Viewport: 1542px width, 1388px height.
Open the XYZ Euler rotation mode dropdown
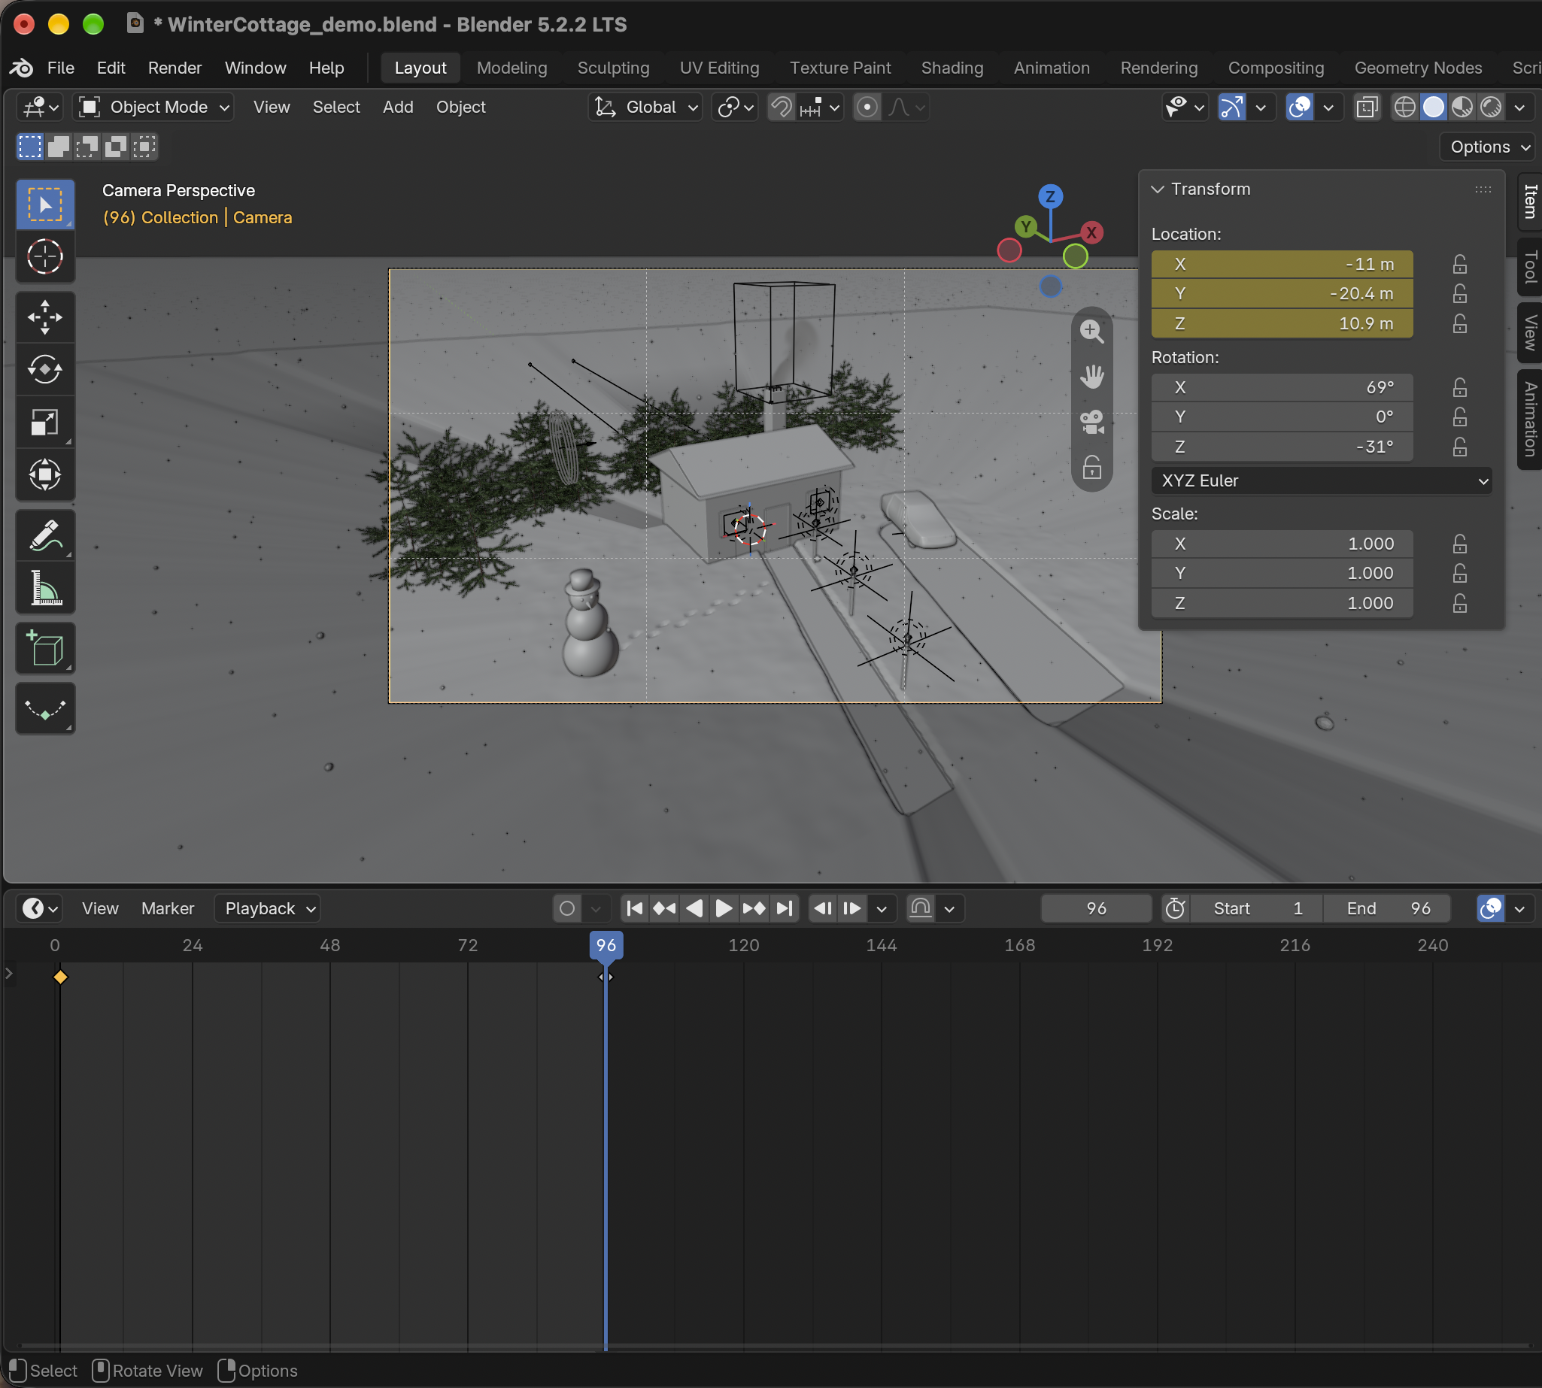pyautogui.click(x=1322, y=481)
